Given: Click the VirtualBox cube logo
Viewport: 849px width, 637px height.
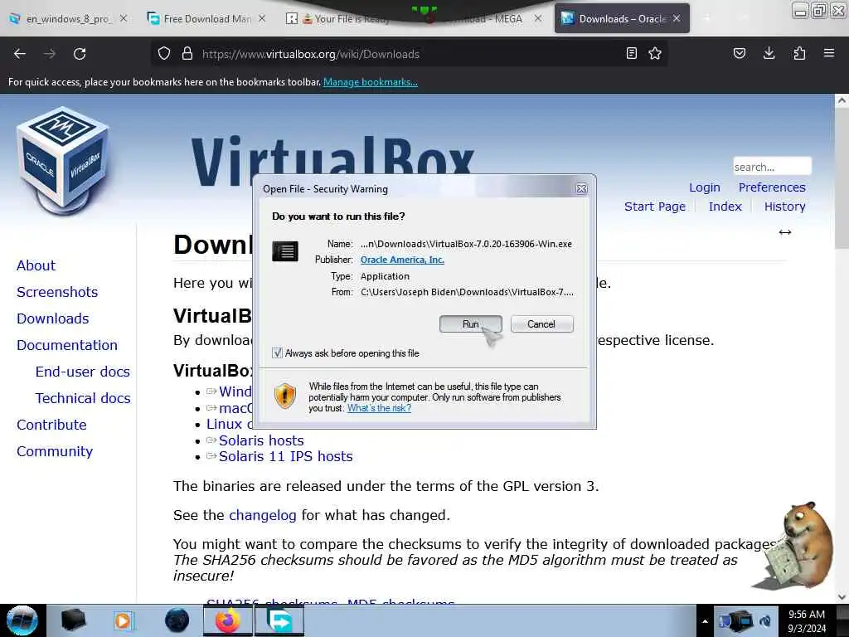Looking at the screenshot, I should (63, 160).
